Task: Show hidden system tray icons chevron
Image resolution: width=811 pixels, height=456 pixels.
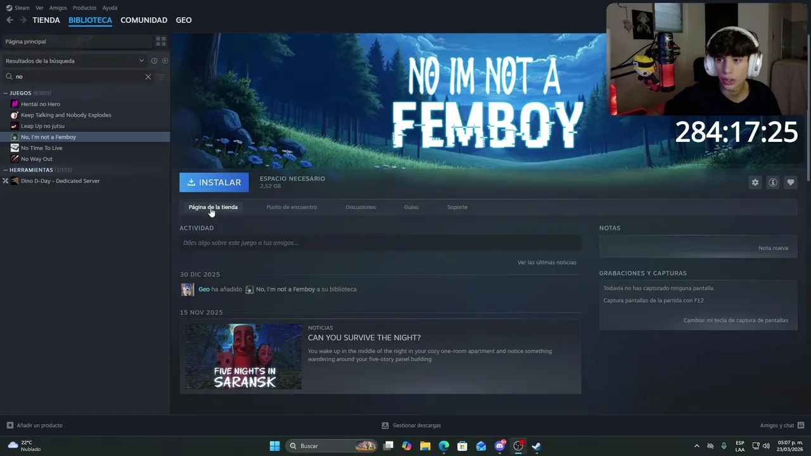Action: pyautogui.click(x=697, y=446)
